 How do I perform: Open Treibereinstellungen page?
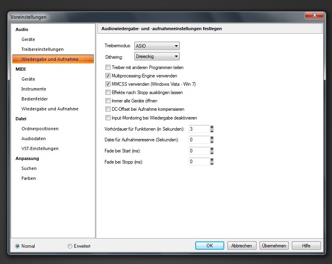[43, 49]
